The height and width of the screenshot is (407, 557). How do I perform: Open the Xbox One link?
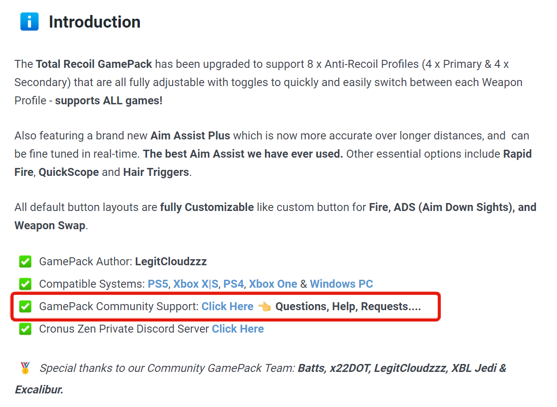coord(273,284)
